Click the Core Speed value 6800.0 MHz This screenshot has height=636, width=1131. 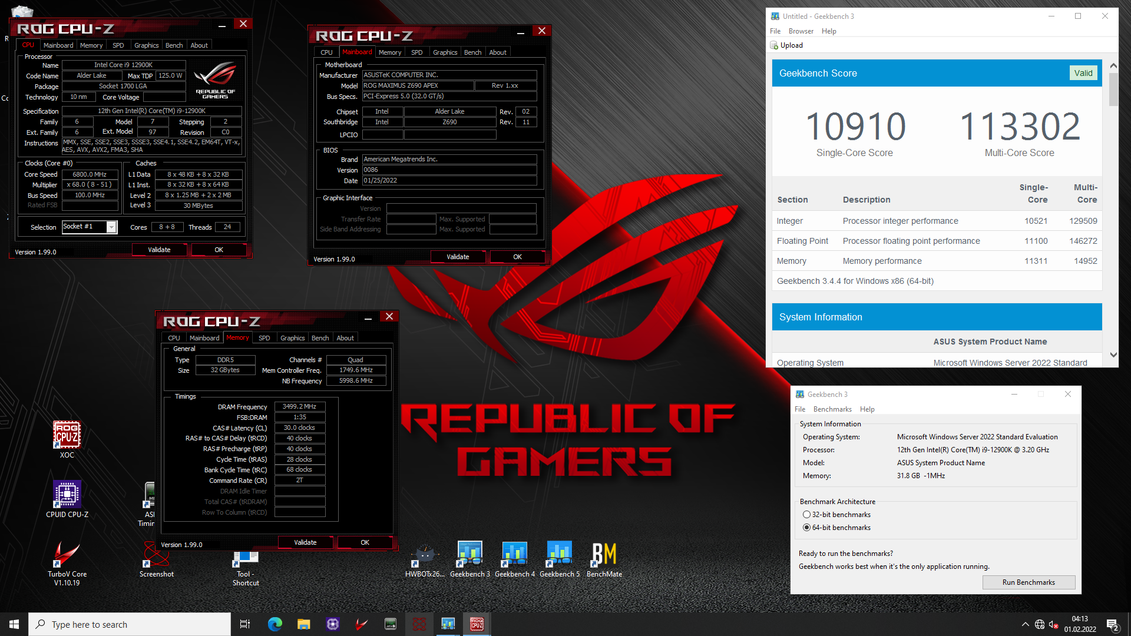(x=90, y=174)
